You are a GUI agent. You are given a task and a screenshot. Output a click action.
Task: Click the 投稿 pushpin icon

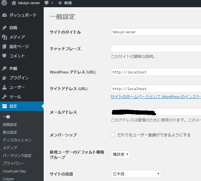click(4, 28)
